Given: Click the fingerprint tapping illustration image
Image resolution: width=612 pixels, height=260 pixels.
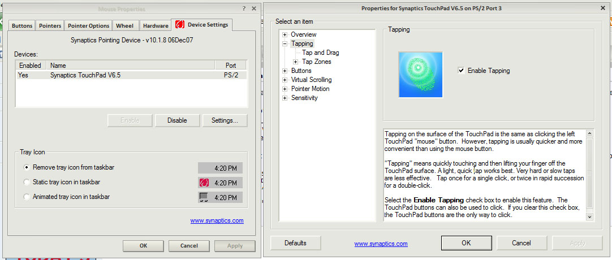Looking at the screenshot, I should click(x=420, y=75).
